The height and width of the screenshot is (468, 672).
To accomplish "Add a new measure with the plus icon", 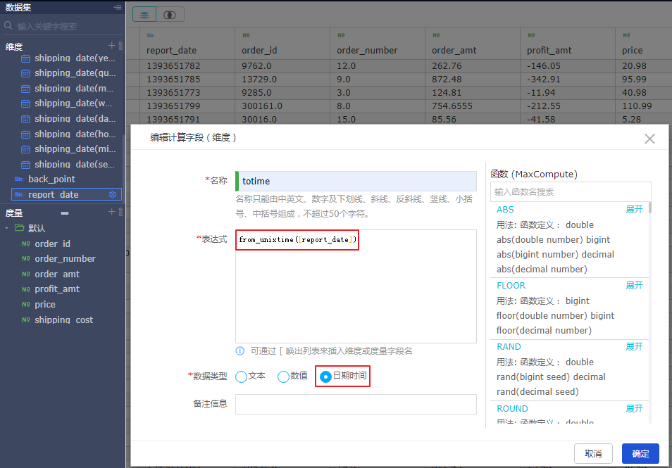I will [111, 212].
